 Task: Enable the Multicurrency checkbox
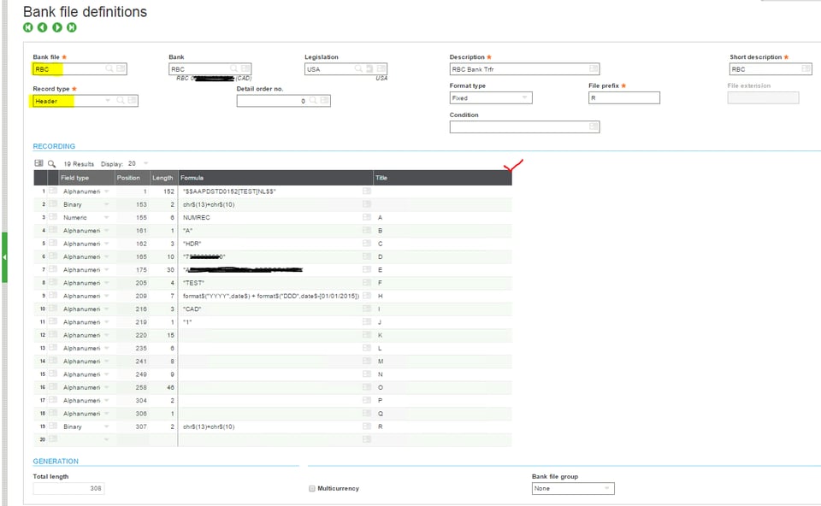tap(312, 488)
